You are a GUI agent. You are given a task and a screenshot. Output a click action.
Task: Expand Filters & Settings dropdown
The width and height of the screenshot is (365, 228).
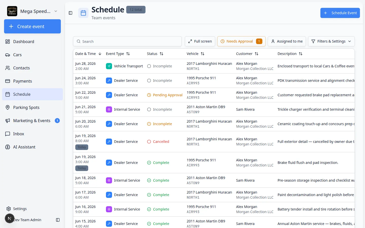331,41
